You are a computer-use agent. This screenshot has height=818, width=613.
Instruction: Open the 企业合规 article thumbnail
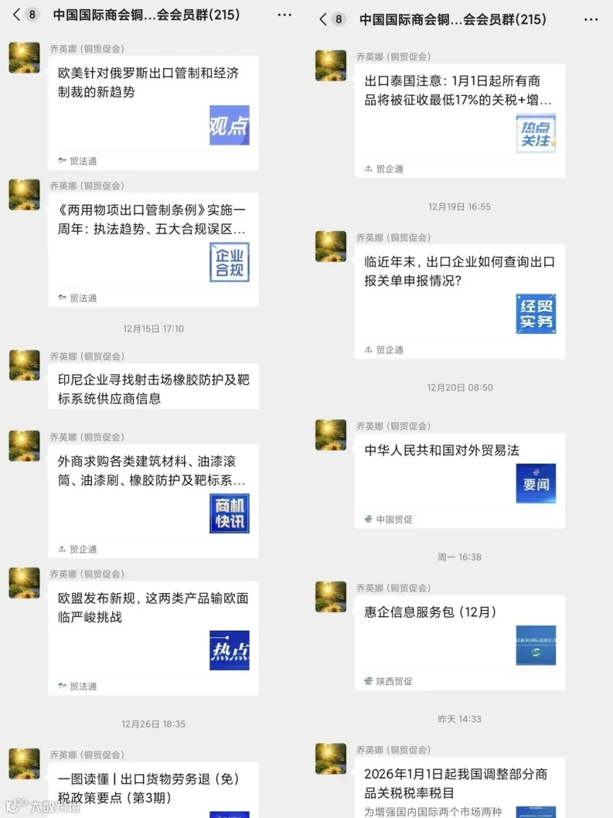point(230,262)
